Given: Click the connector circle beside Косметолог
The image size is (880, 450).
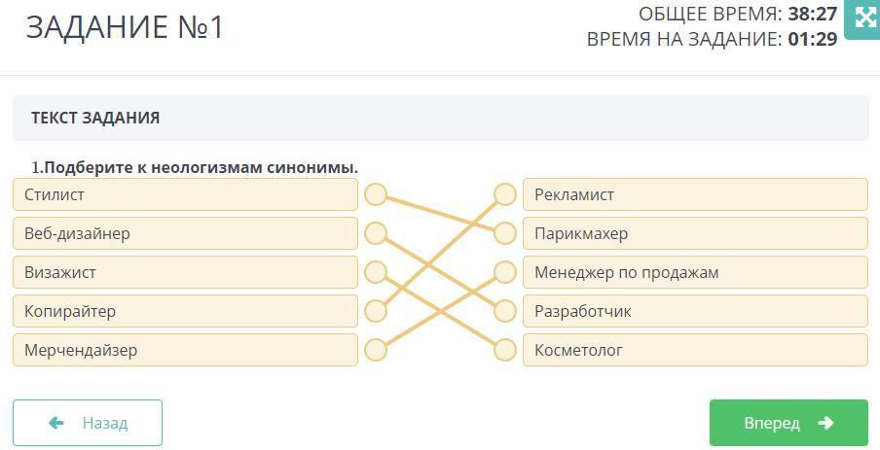Looking at the screenshot, I should point(504,350).
